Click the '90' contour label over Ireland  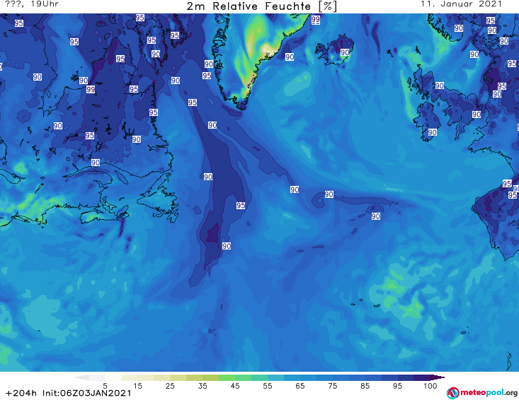[433, 132]
